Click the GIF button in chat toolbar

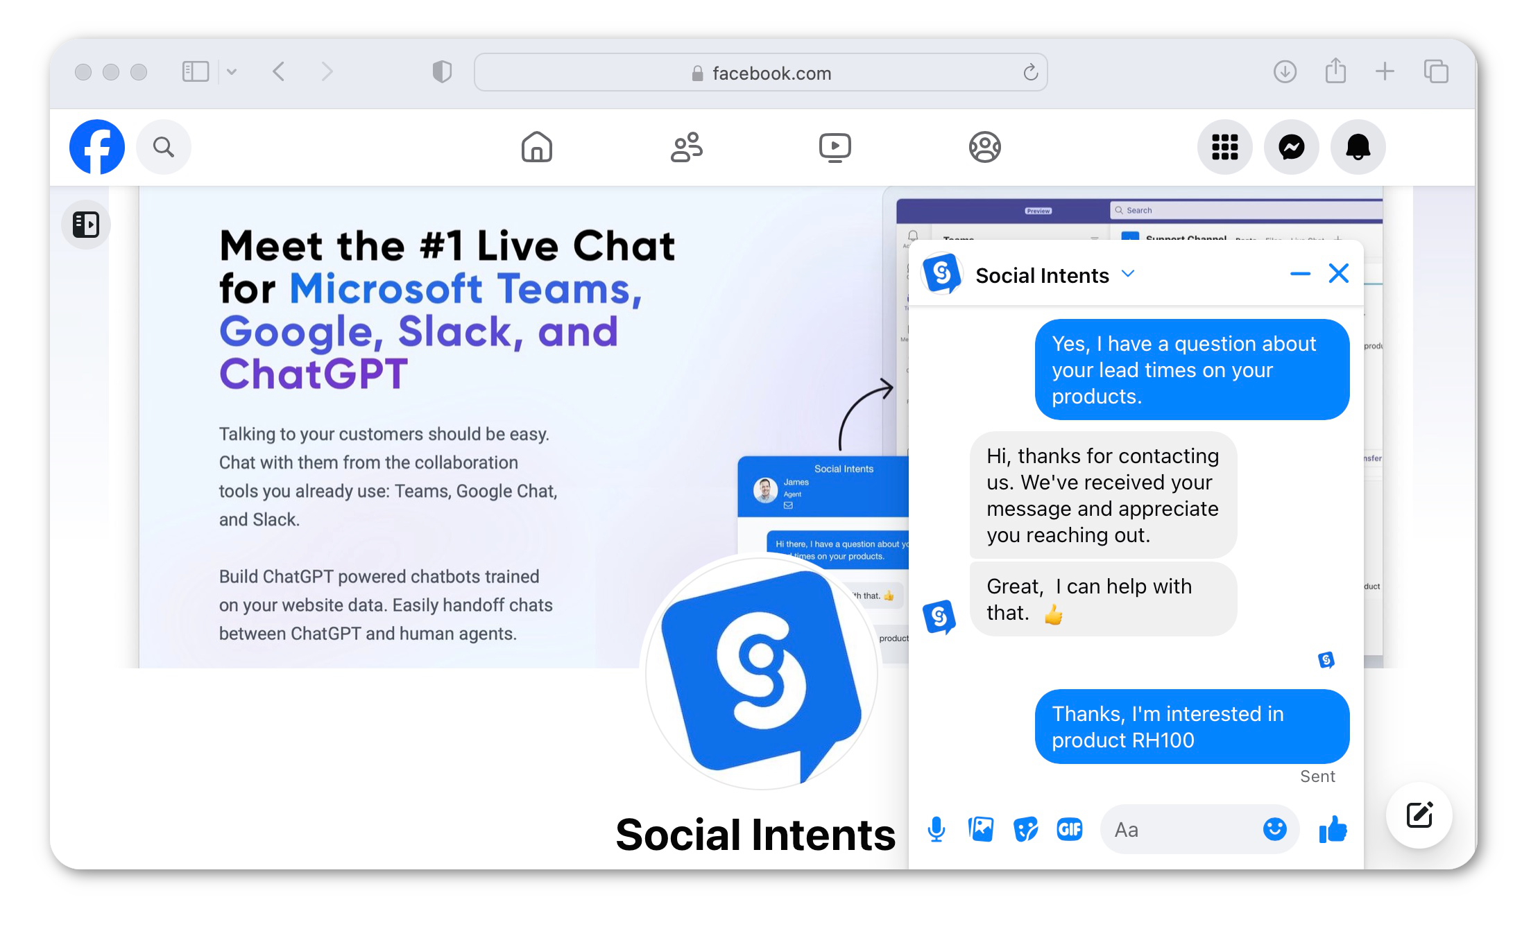(x=1068, y=829)
